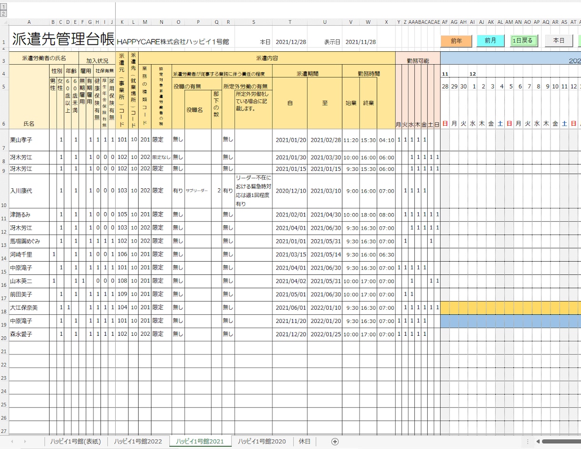Go to the ハッピイ1号館2020 sheet tab
The width and height of the screenshot is (581, 449).
pyautogui.click(x=262, y=441)
